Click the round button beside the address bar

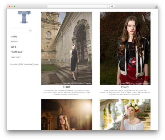pyautogui.click(x=112, y=6)
